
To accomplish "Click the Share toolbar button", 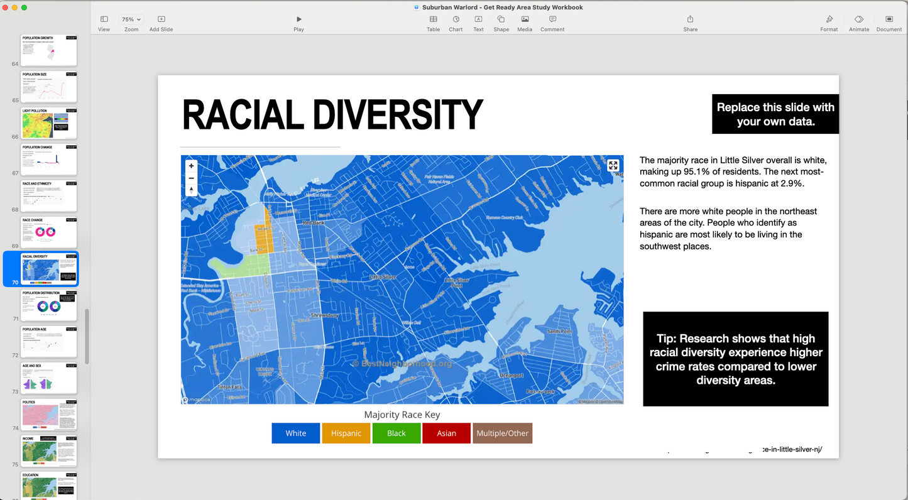I will pyautogui.click(x=690, y=23).
